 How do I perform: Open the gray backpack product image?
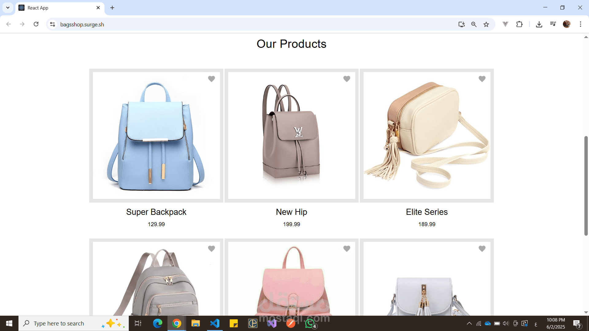pyautogui.click(x=156, y=279)
